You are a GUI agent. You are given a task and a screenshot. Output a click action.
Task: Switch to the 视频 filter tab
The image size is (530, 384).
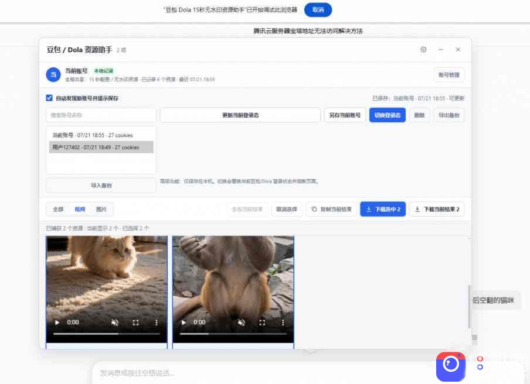click(80, 209)
